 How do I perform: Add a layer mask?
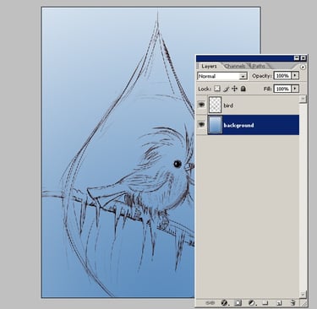[x=238, y=303]
